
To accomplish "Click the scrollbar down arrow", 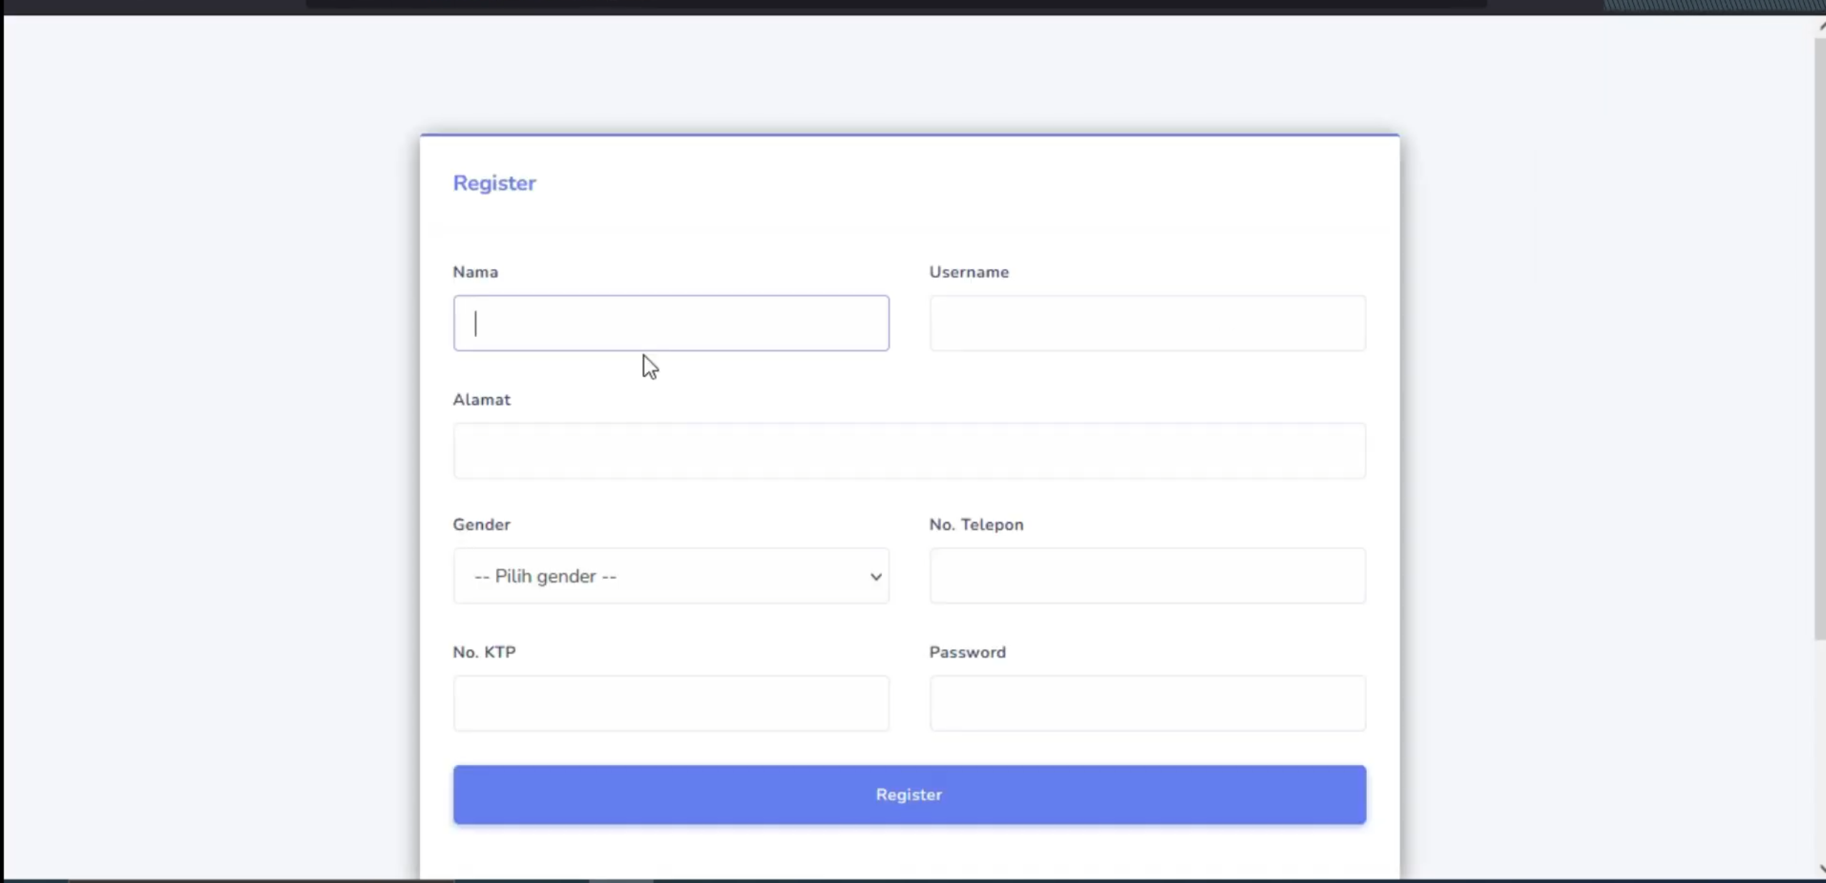I will [1821, 869].
